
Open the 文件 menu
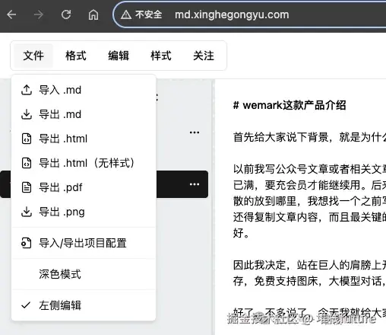click(x=33, y=56)
